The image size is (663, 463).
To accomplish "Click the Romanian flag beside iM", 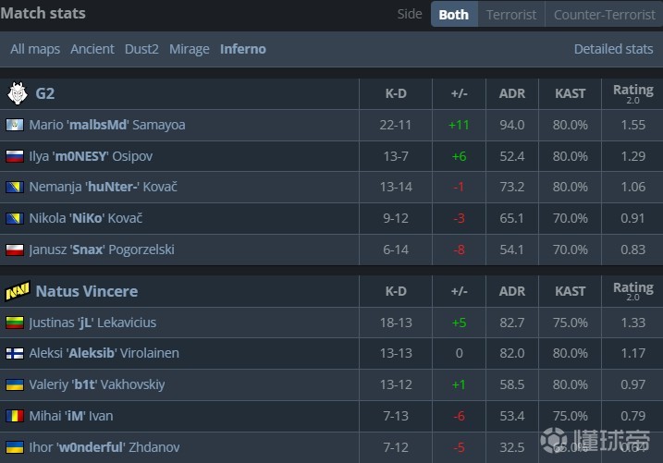I will pyautogui.click(x=15, y=416).
